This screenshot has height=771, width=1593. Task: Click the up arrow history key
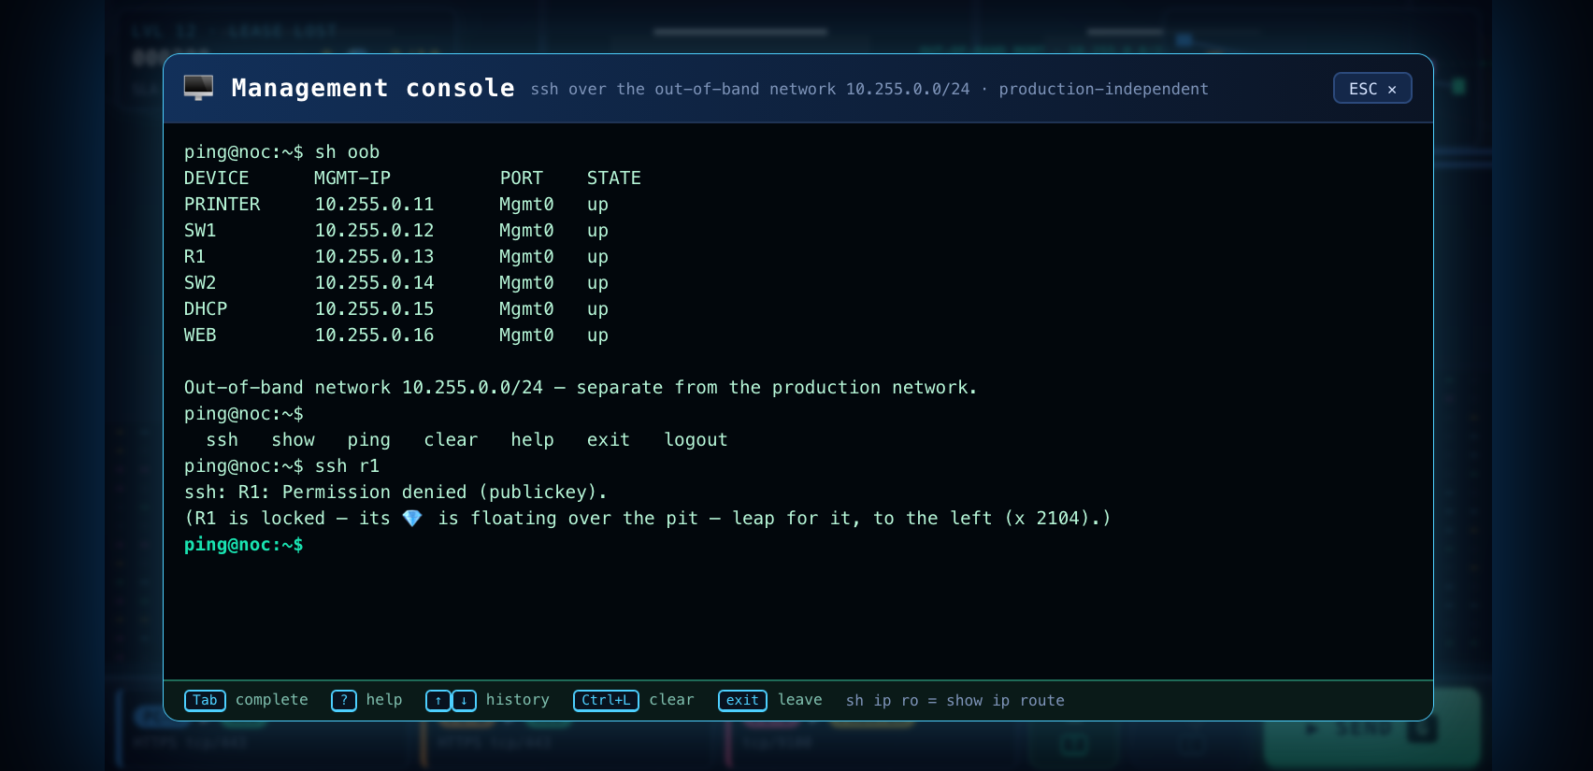point(438,700)
